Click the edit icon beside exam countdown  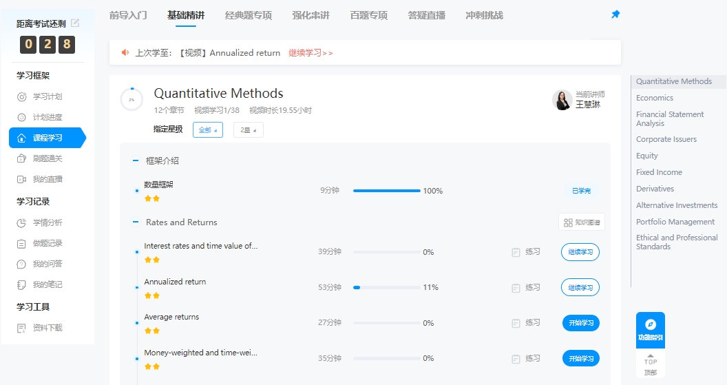pos(75,23)
